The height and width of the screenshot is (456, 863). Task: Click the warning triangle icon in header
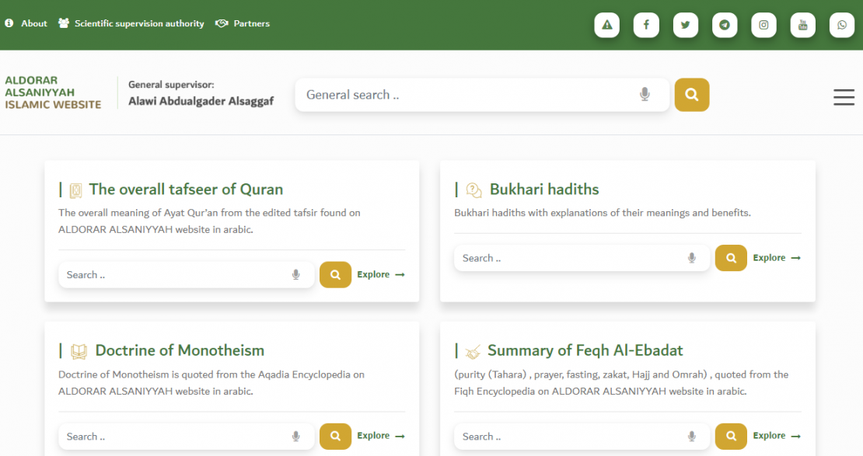tap(607, 25)
